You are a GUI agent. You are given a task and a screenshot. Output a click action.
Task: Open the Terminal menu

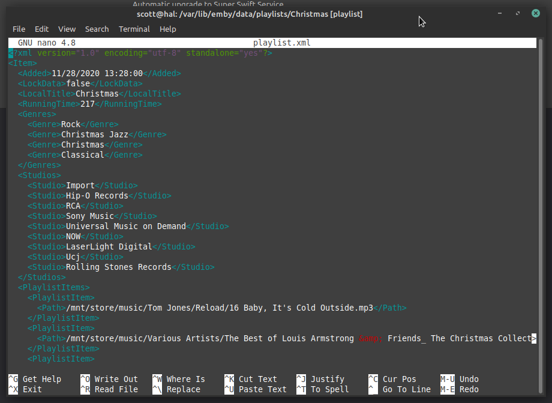134,29
